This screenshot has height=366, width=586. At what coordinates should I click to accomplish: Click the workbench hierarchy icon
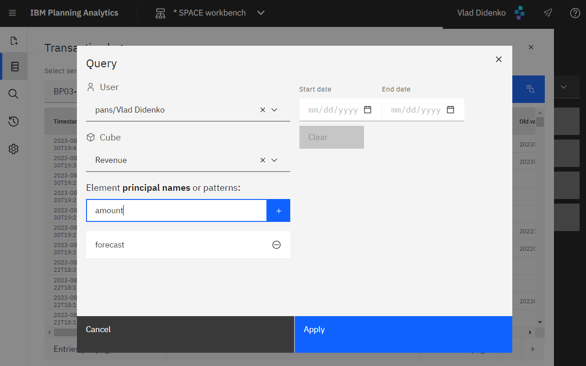[160, 13]
